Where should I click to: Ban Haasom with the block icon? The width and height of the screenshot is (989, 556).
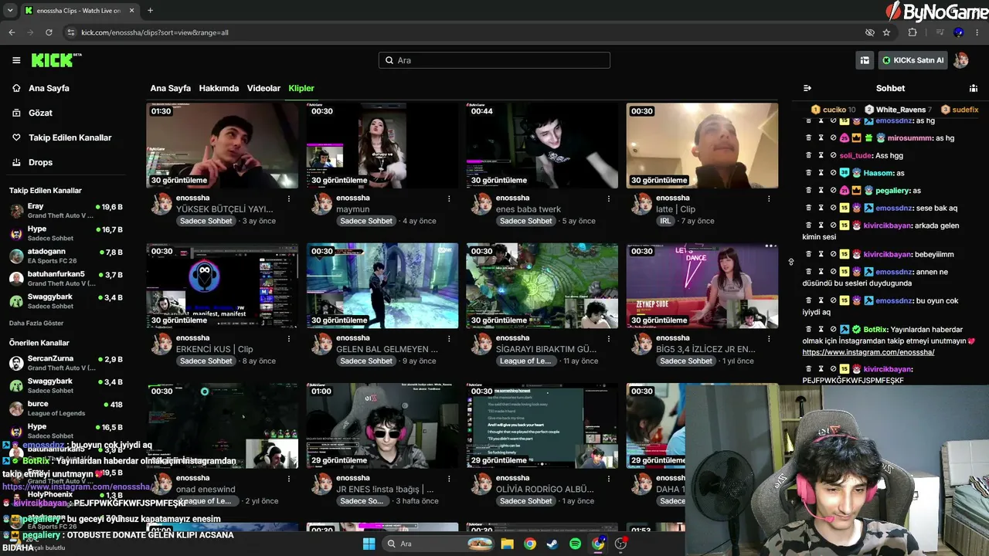834,173
